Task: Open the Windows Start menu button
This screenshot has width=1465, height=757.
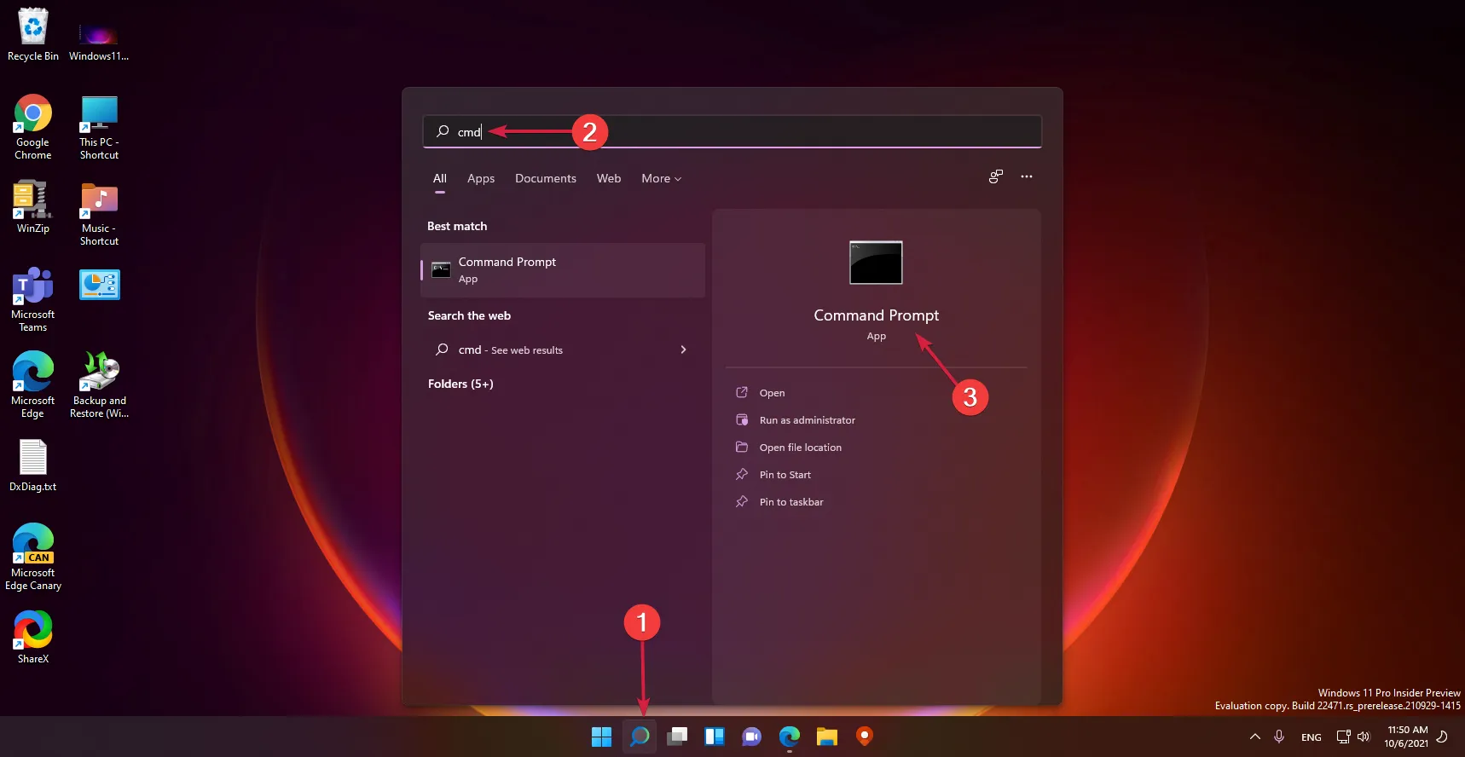Action: coord(601,737)
